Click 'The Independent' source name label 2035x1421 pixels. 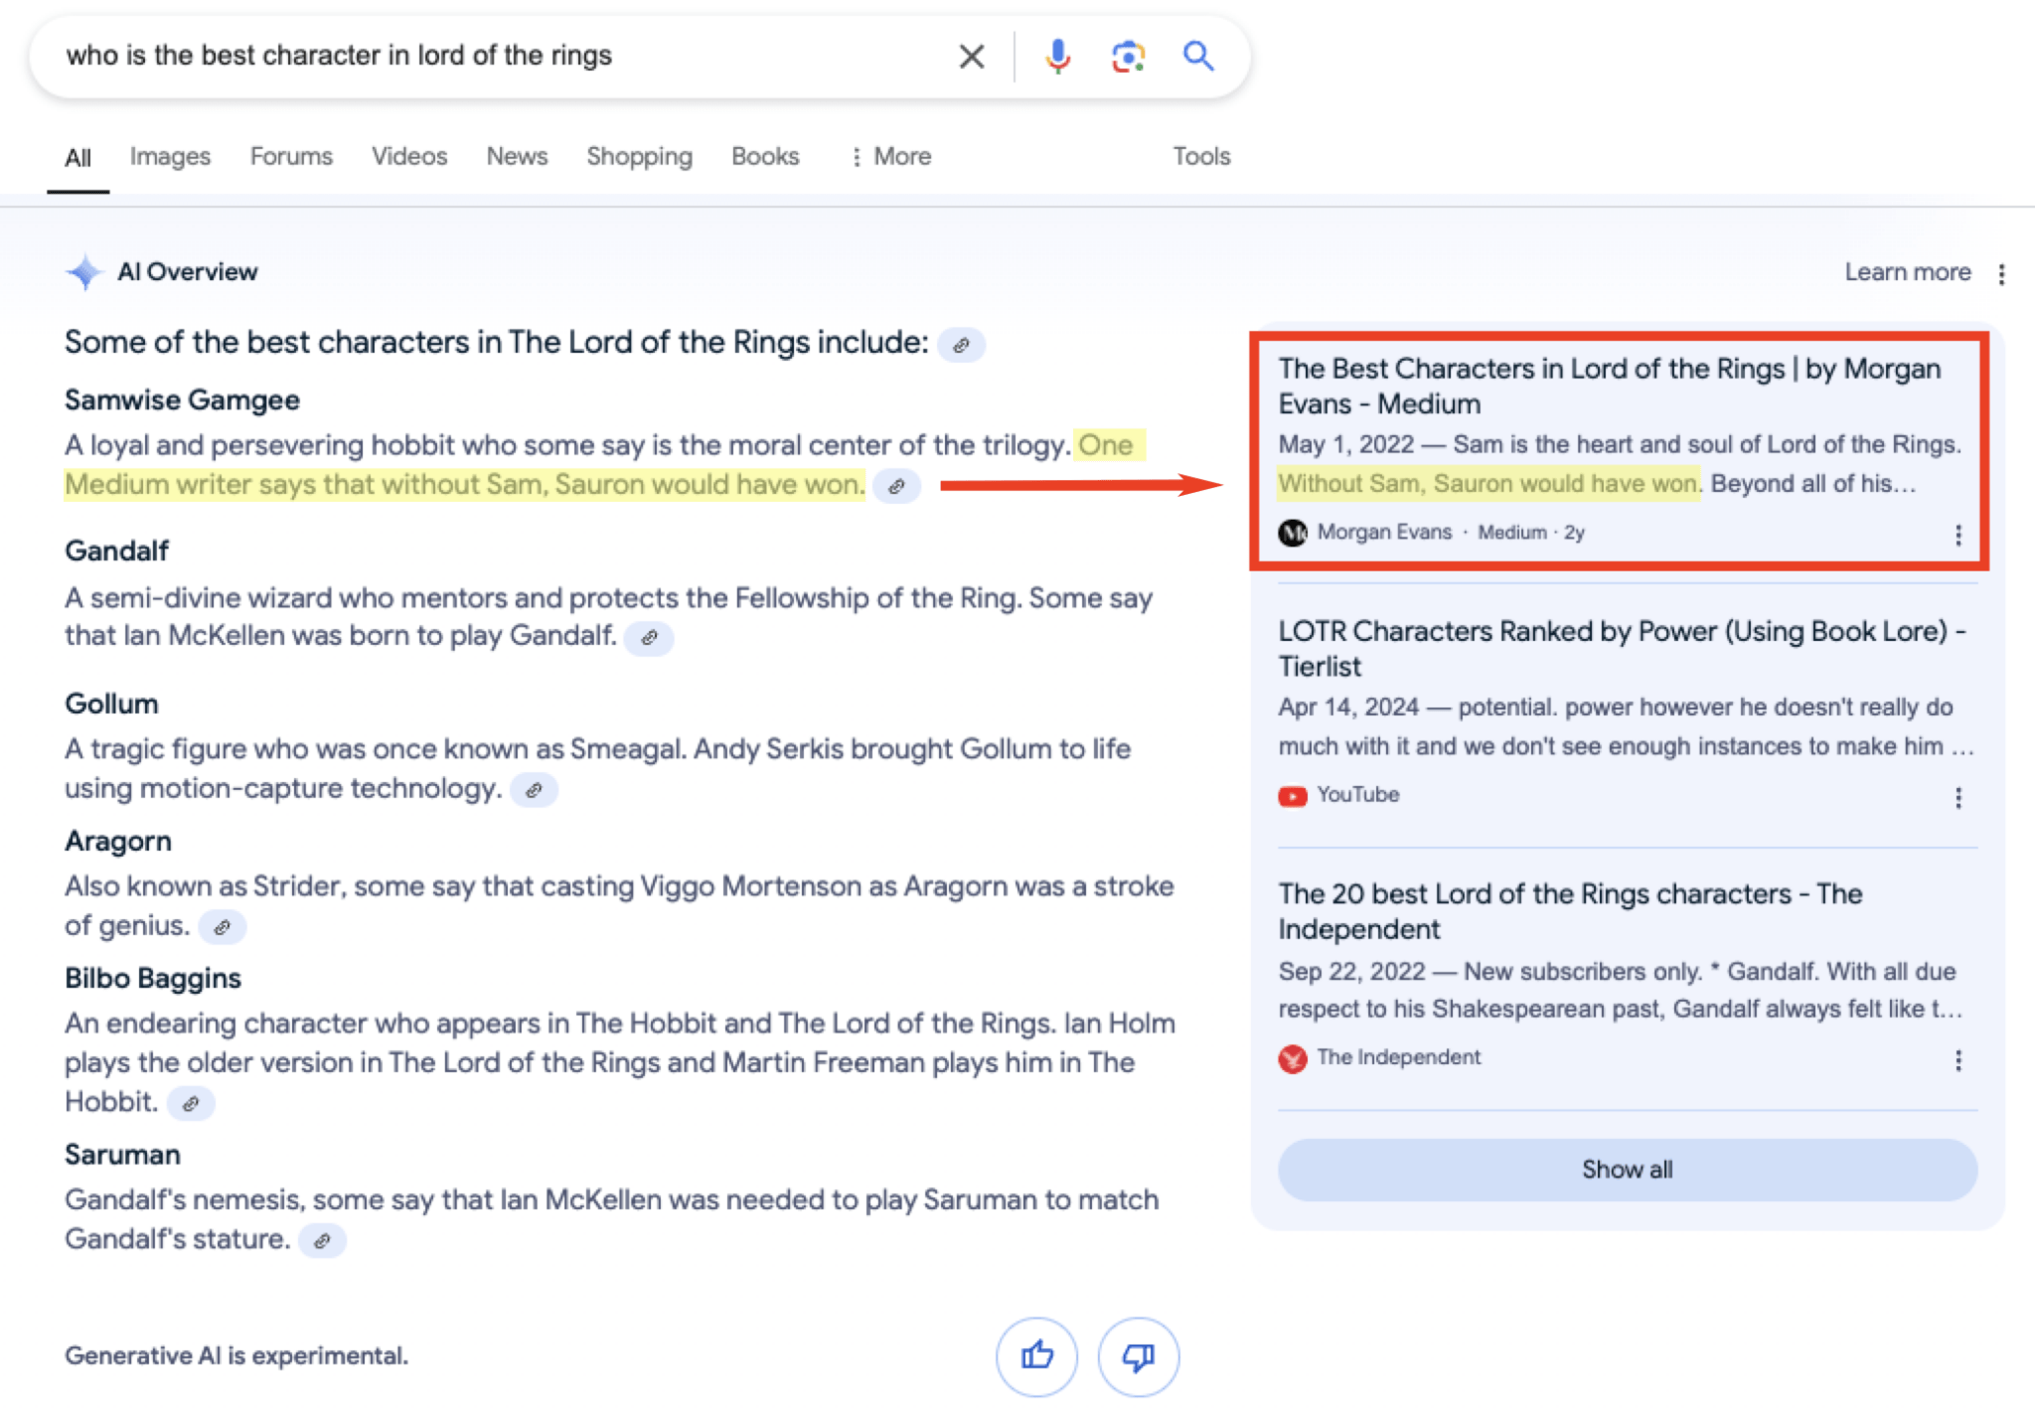point(1398,1057)
